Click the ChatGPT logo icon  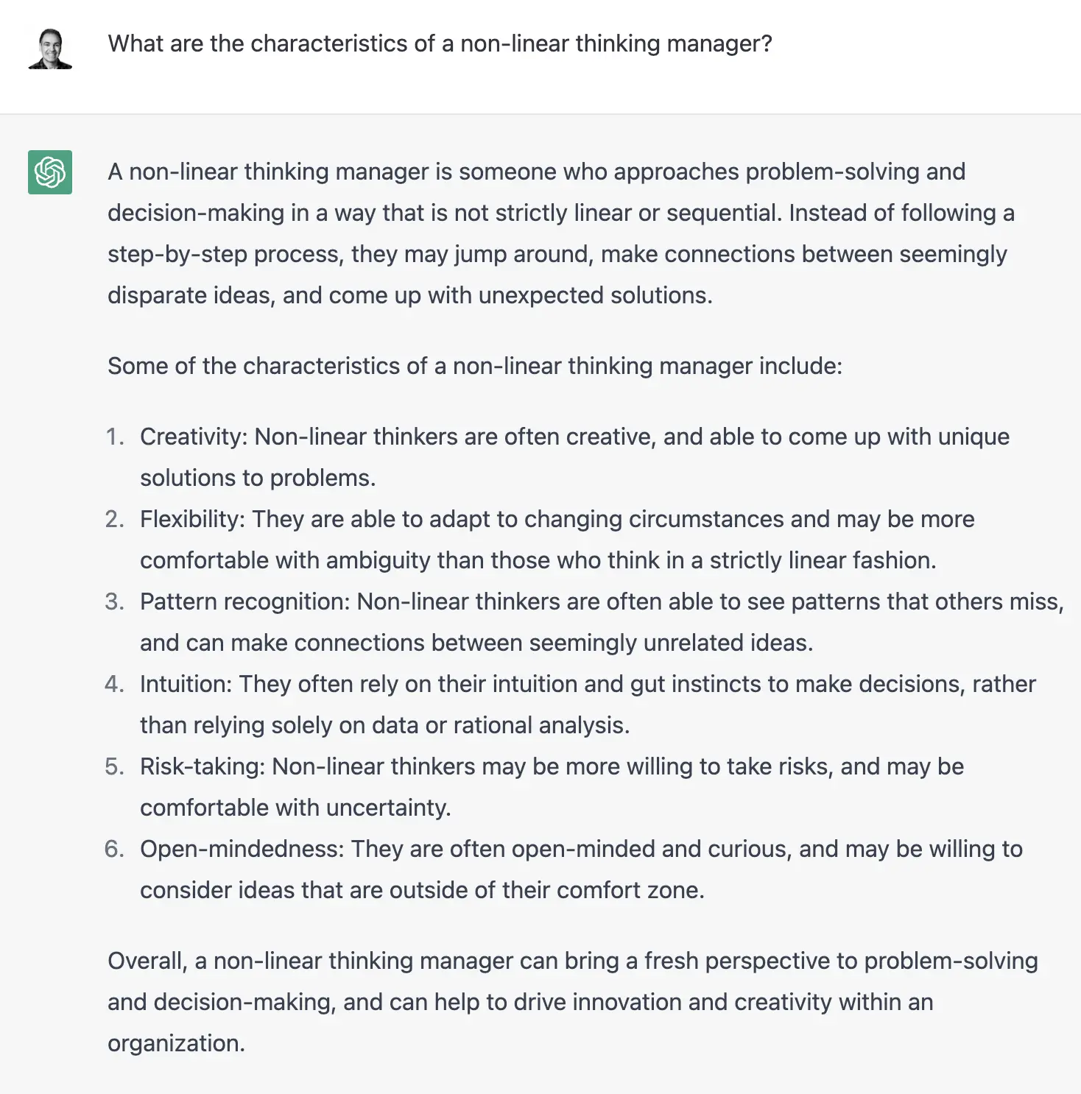click(50, 172)
